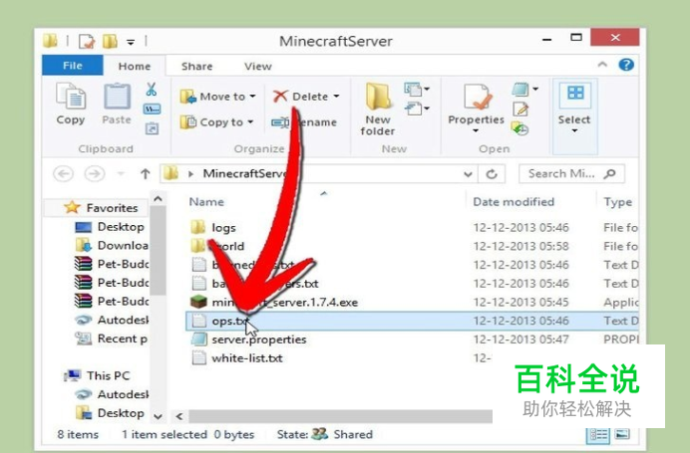This screenshot has width=690, height=453.
Task: Click the MinecraftServer address bar path
Action: [244, 173]
